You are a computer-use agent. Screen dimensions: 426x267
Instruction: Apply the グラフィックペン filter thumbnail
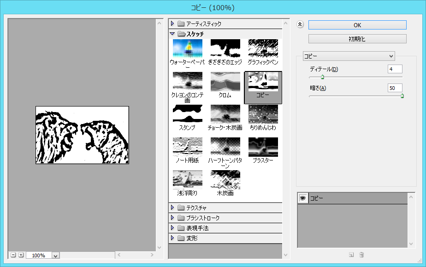pyautogui.click(x=263, y=49)
